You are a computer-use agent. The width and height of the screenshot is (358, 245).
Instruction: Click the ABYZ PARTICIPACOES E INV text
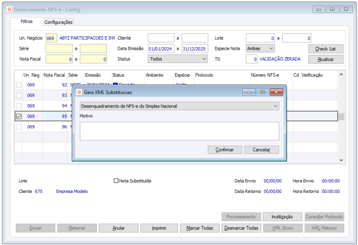tap(87, 38)
